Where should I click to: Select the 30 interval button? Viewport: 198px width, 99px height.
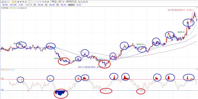point(45,2)
